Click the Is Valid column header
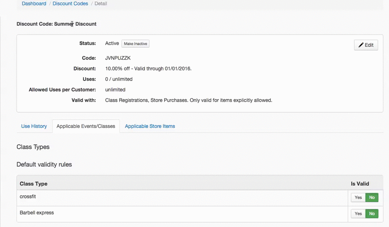The image size is (389, 227). 360,184
